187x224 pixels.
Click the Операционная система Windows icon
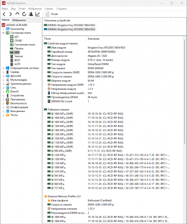pos(8,68)
